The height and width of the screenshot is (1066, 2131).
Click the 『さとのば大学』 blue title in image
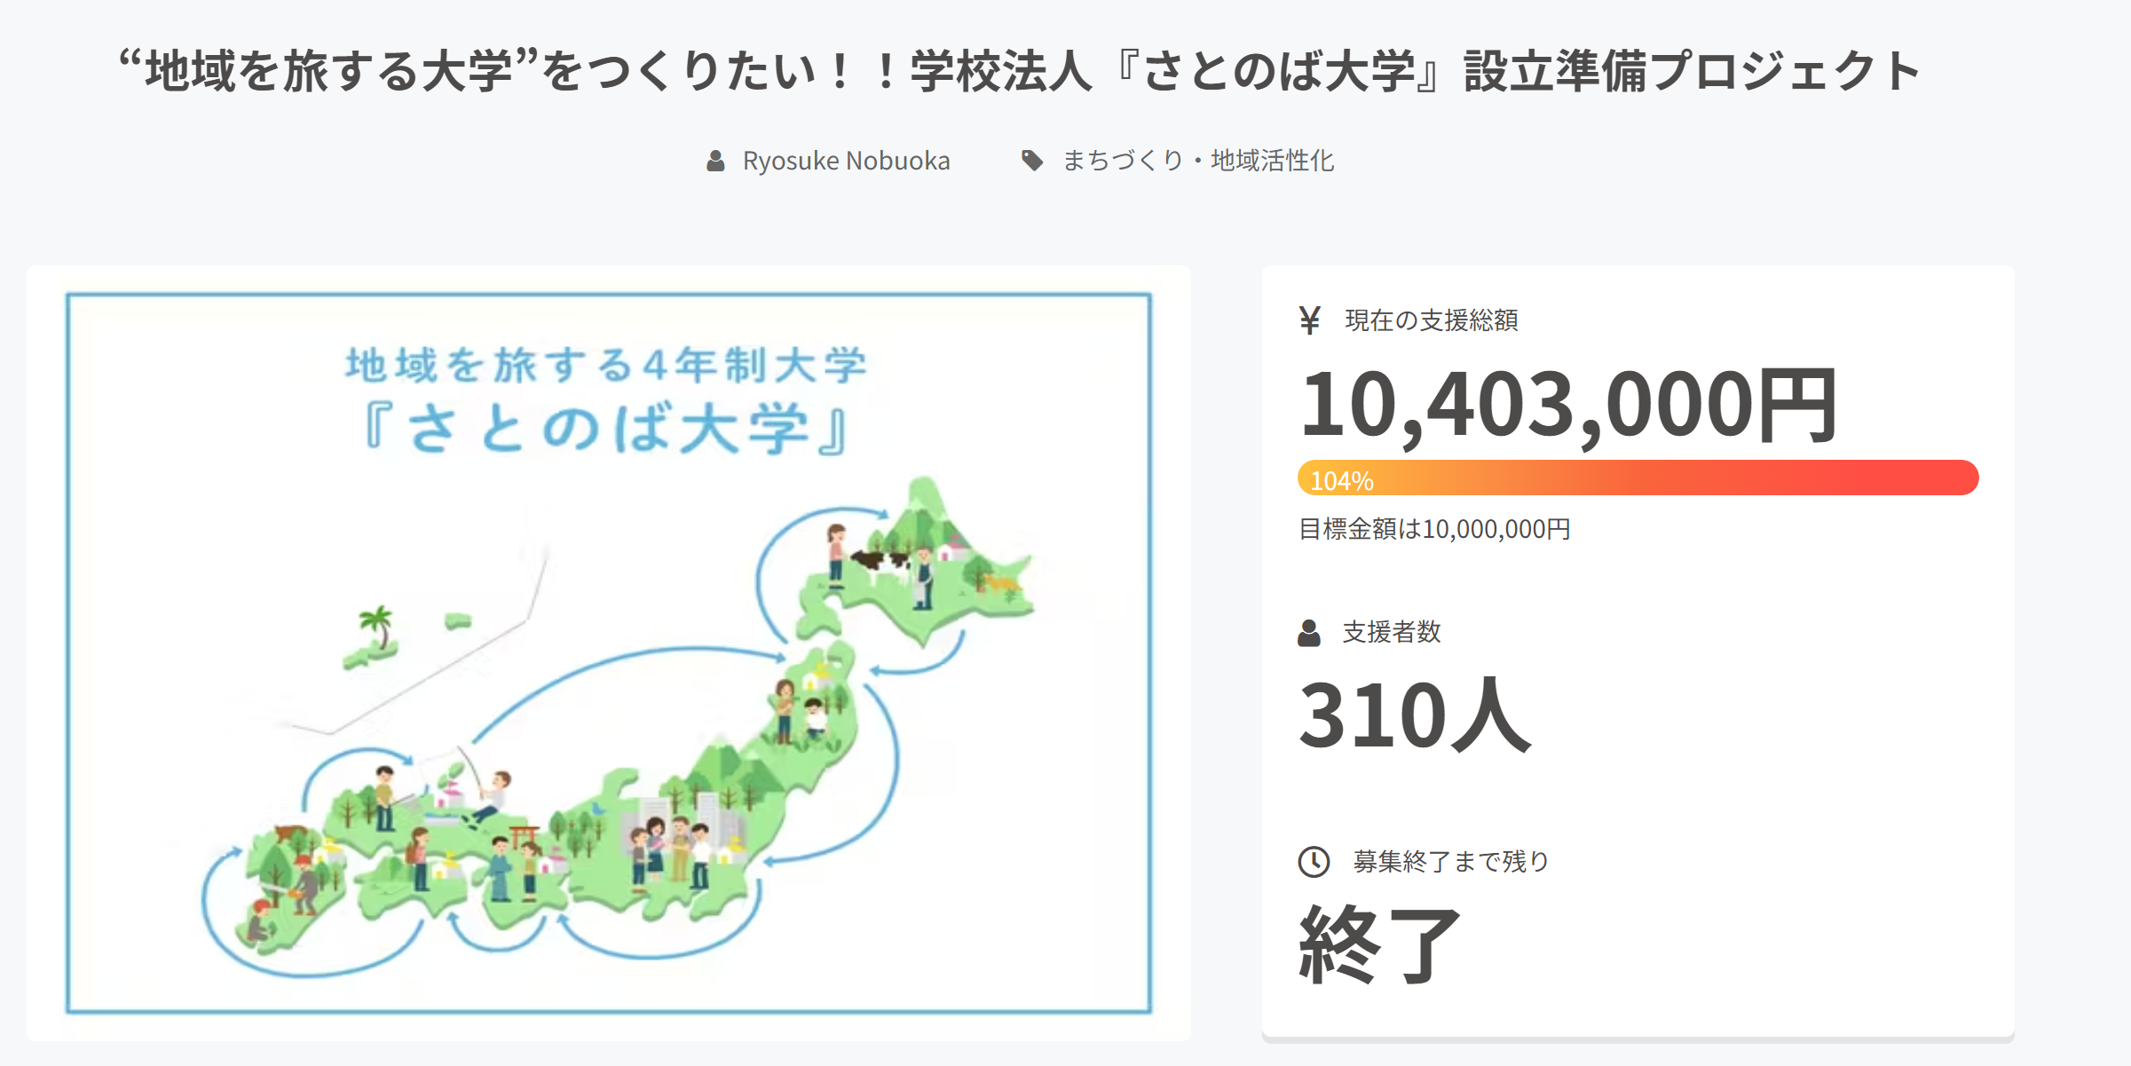tap(607, 429)
